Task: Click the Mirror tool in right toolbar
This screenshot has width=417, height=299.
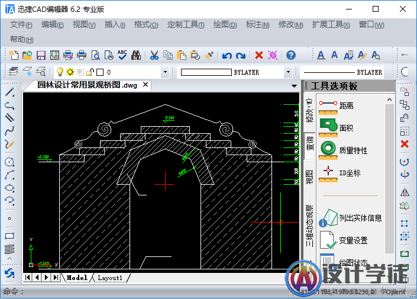Action: pos(405,192)
